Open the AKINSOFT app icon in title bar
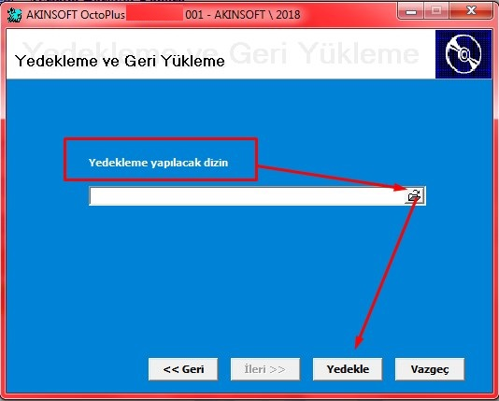499x401 pixels. click(14, 15)
